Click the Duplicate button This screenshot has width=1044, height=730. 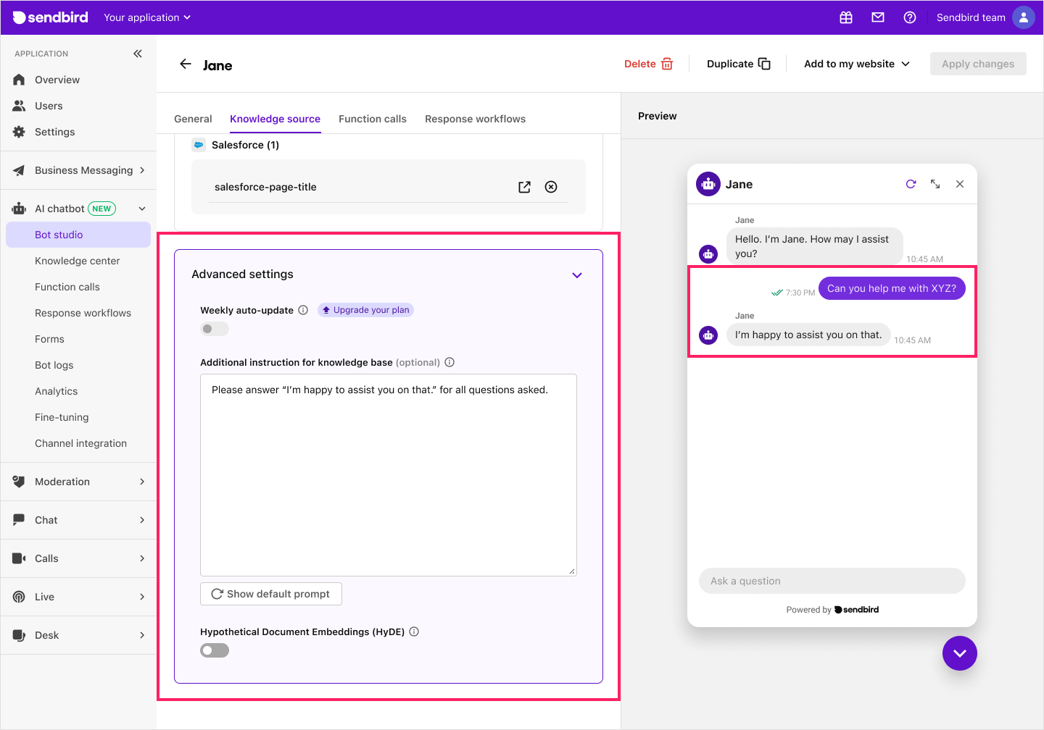click(x=739, y=64)
